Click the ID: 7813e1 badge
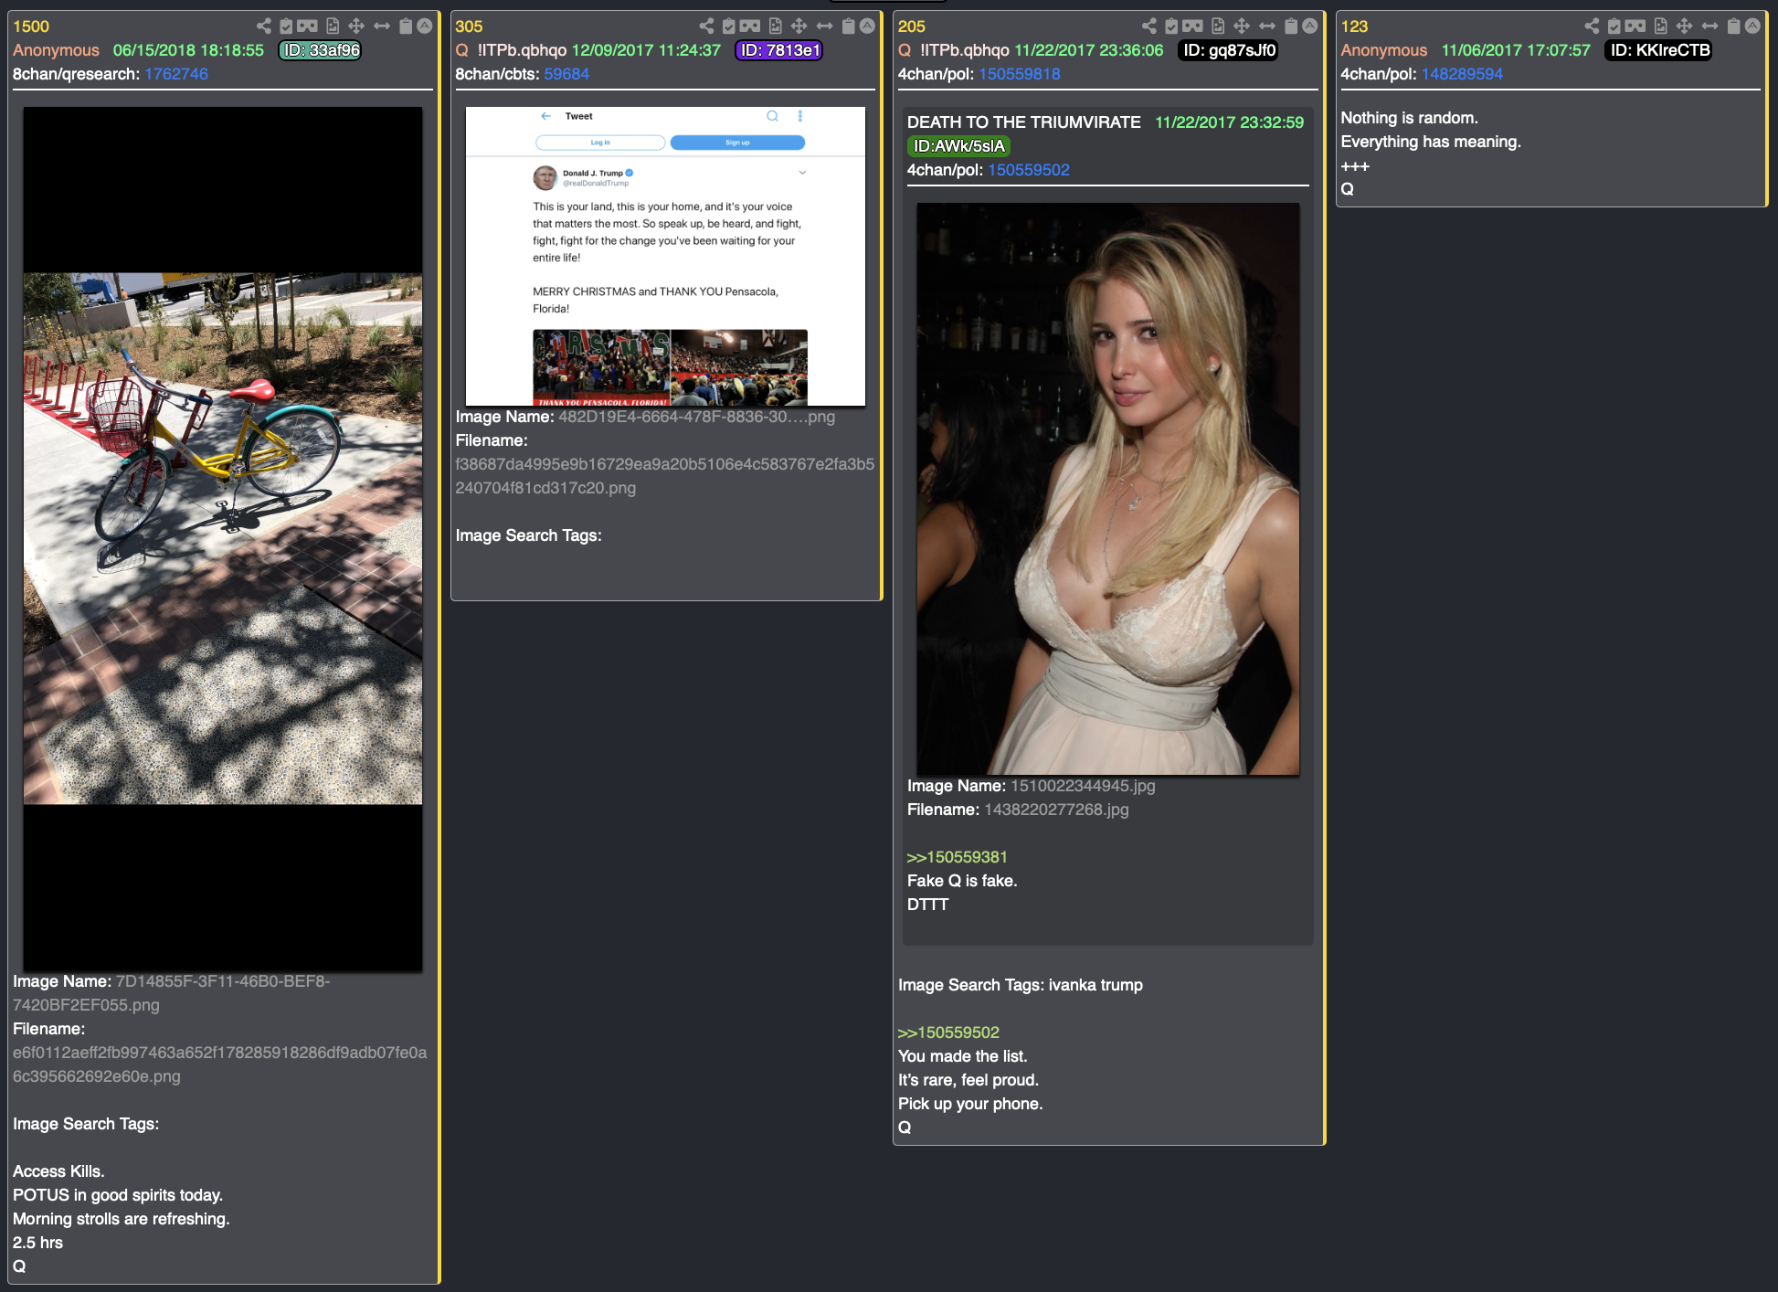1778x1292 pixels. click(x=779, y=50)
